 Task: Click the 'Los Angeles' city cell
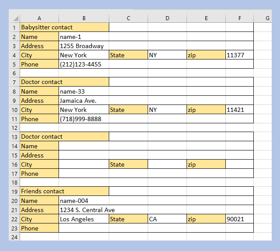click(84, 219)
